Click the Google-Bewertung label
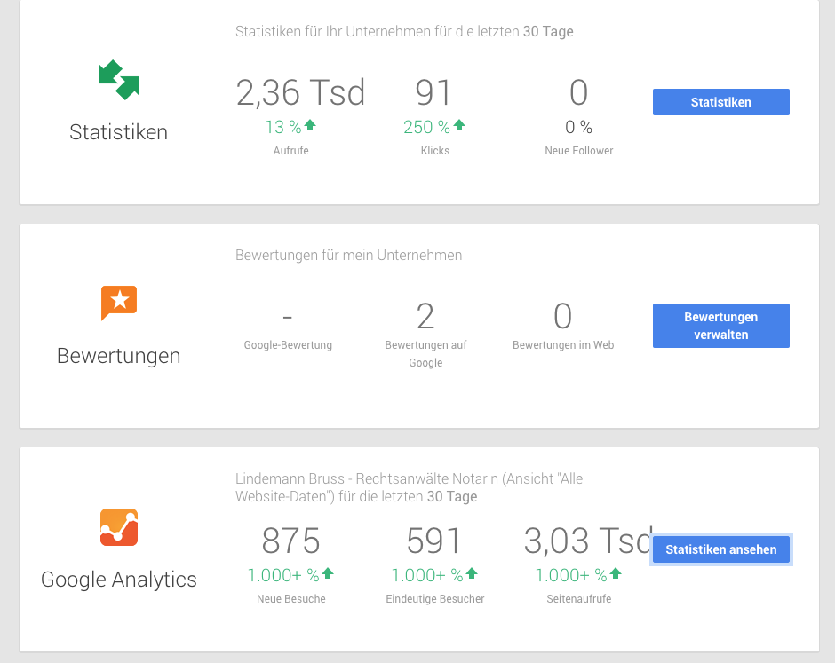The width and height of the screenshot is (835, 663). (x=288, y=345)
